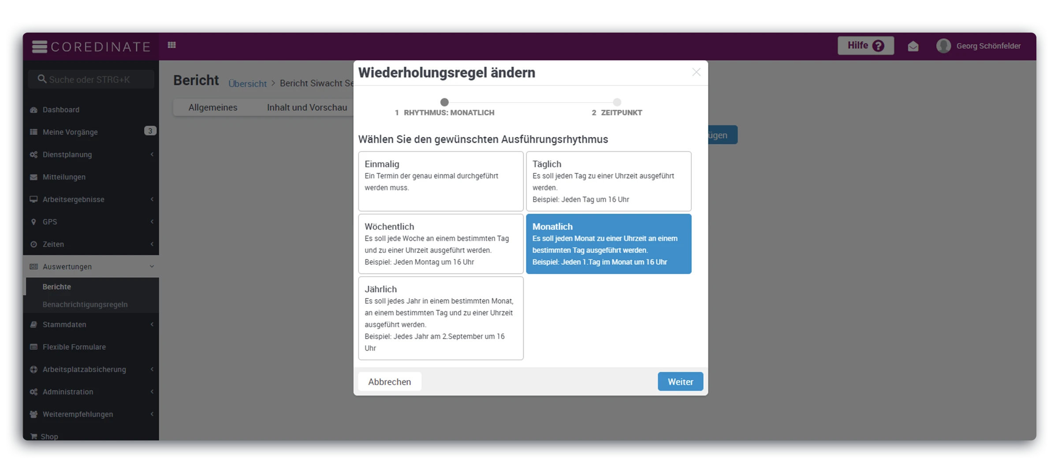1058x473 pixels.
Task: Expand the Administration submenu chevron
Action: point(152,392)
